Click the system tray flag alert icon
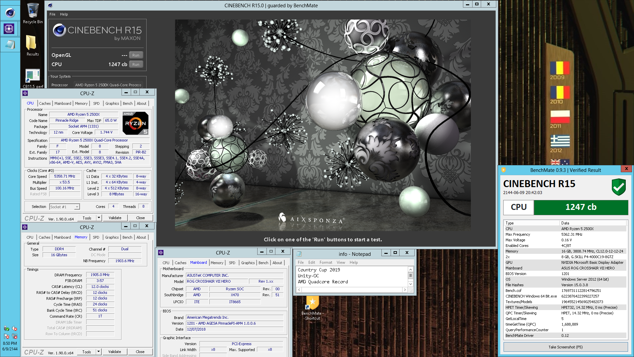Image resolution: width=634 pixels, height=357 pixels. point(6,336)
